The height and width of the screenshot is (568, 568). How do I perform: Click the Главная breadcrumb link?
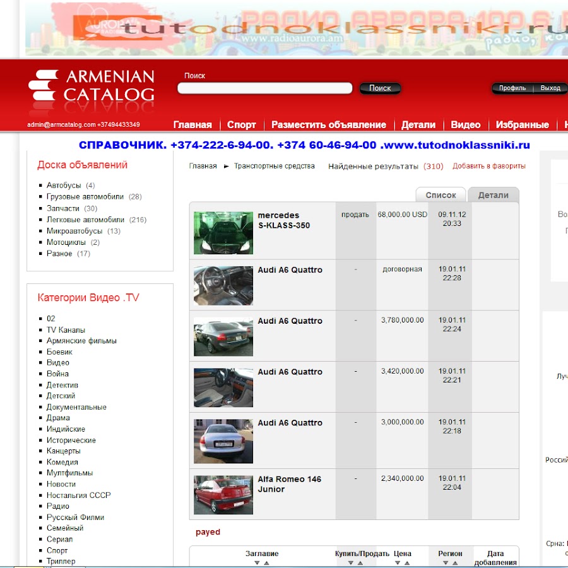click(203, 166)
